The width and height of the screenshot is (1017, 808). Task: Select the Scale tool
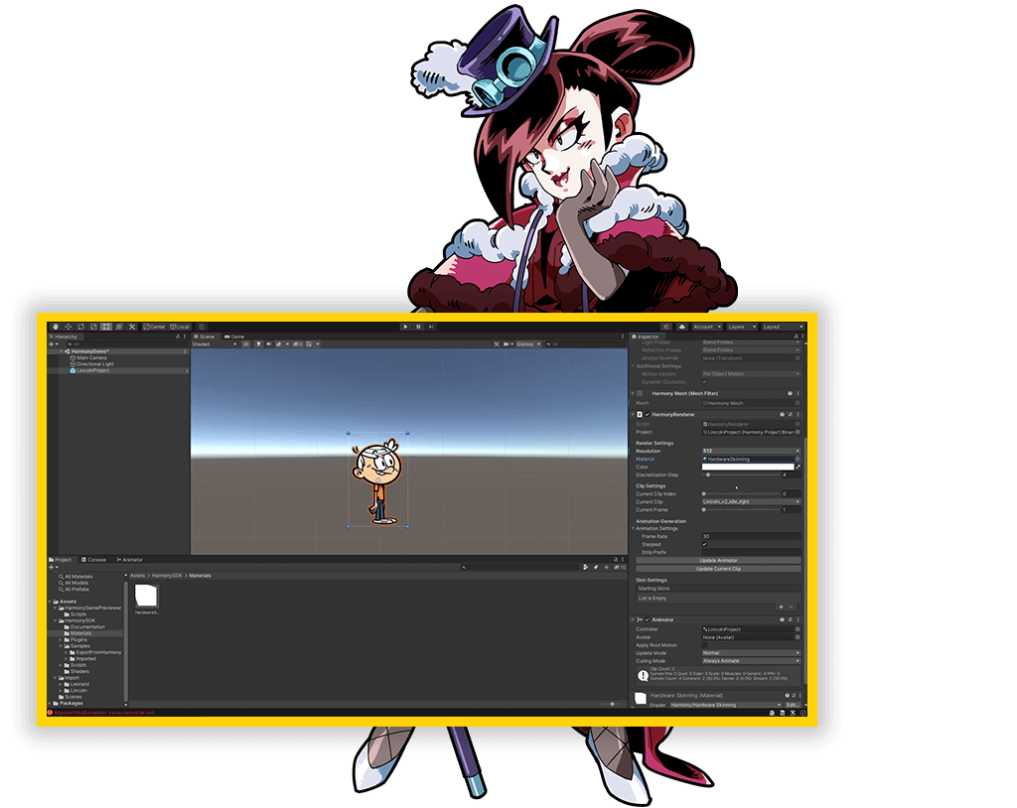coord(93,327)
